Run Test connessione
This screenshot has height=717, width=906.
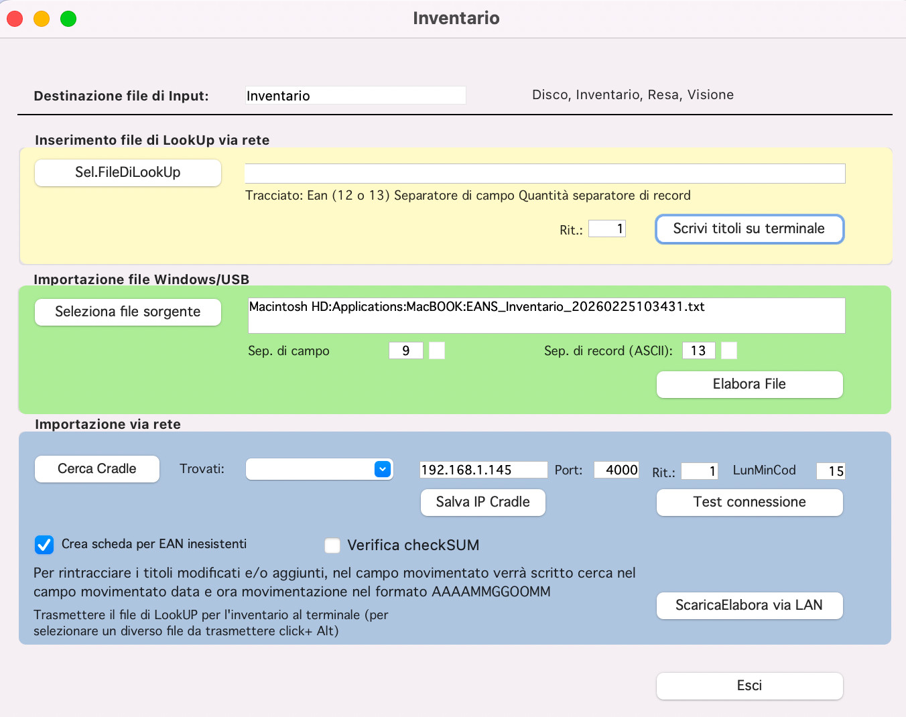(x=749, y=503)
